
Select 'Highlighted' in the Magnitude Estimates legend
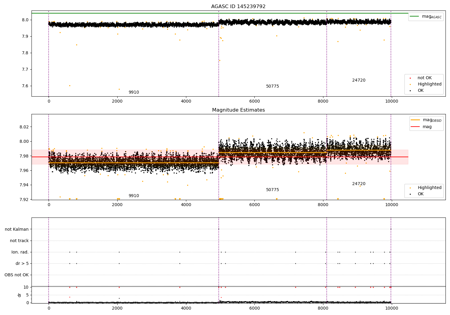[x=430, y=188]
